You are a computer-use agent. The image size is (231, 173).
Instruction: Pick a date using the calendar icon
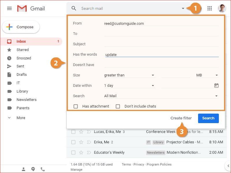click(x=216, y=85)
